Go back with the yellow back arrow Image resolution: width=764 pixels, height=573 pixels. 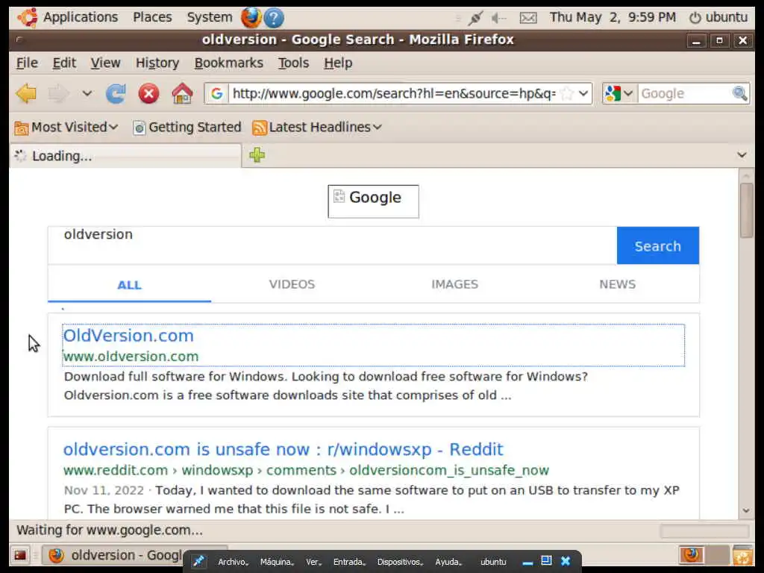pyautogui.click(x=26, y=93)
